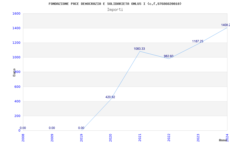Click the 1408 data label at 2024

point(226,25)
